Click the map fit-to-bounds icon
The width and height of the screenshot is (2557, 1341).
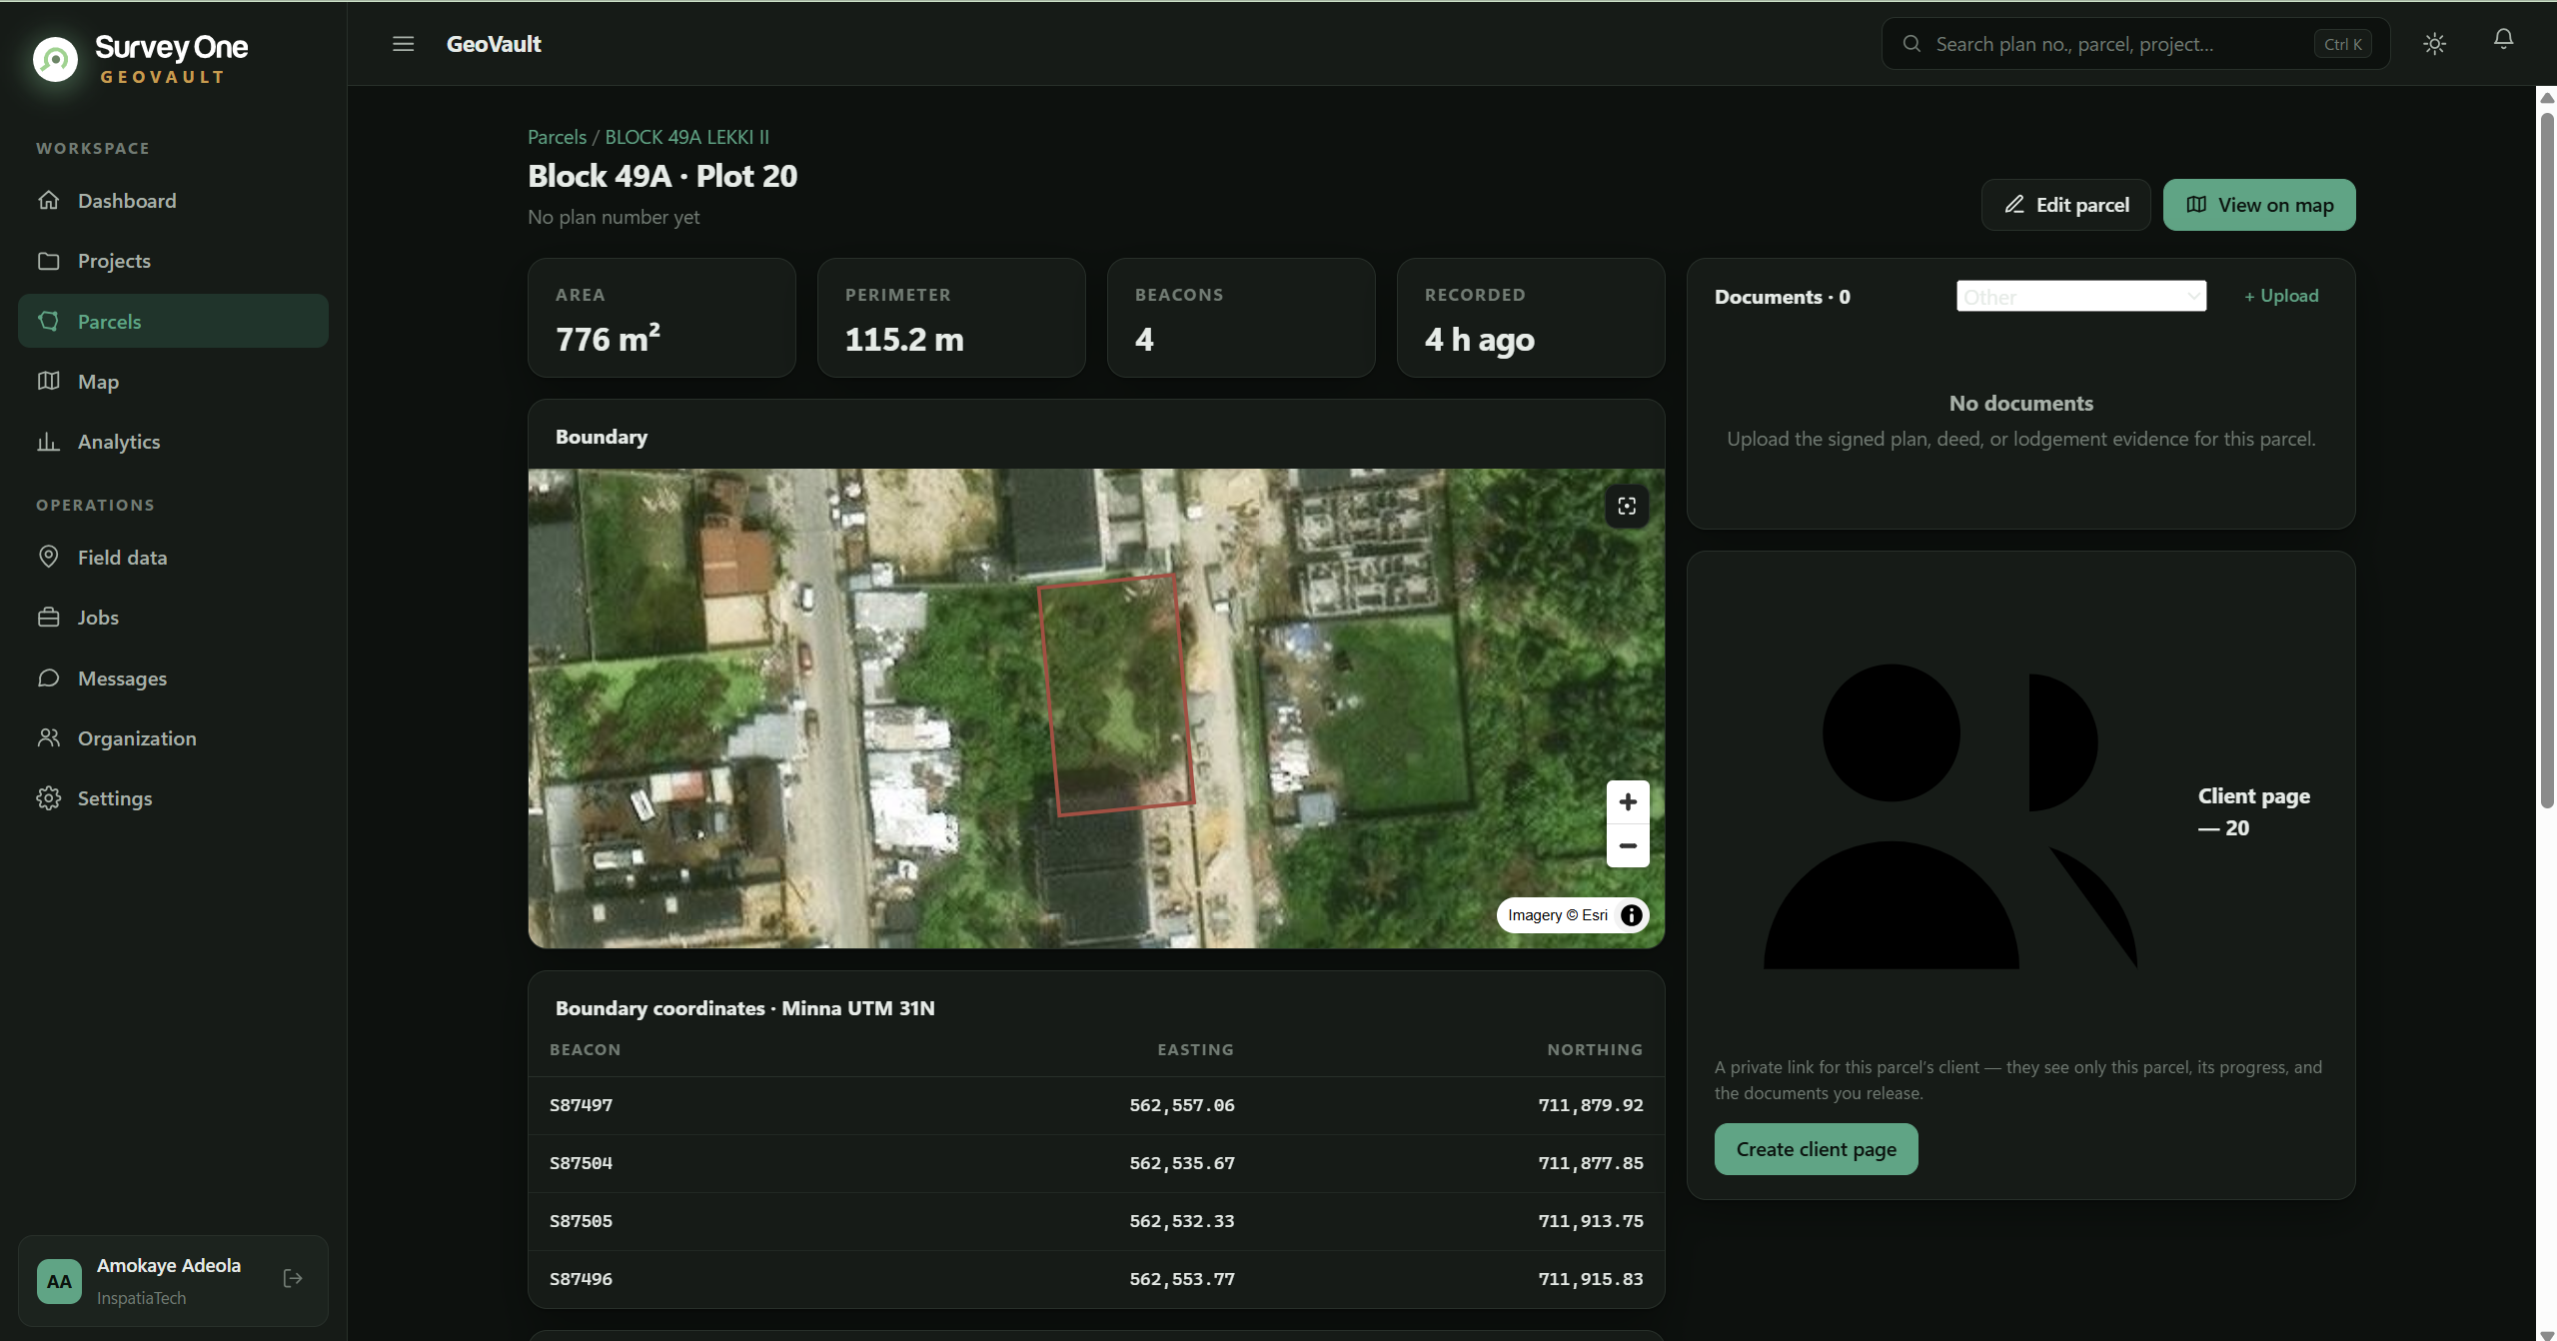[x=1627, y=506]
